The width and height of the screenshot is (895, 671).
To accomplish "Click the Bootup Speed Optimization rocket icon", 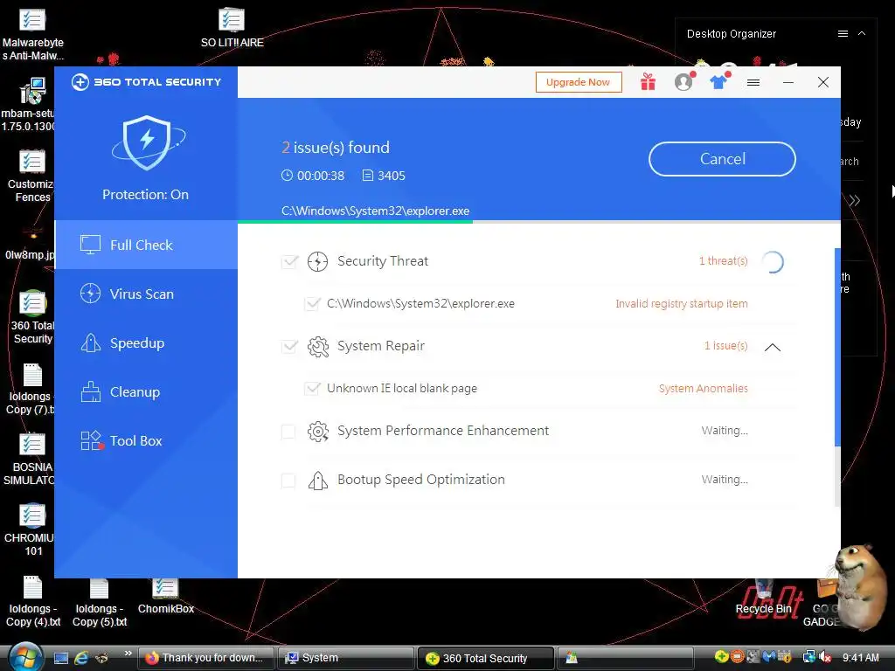I will click(318, 481).
